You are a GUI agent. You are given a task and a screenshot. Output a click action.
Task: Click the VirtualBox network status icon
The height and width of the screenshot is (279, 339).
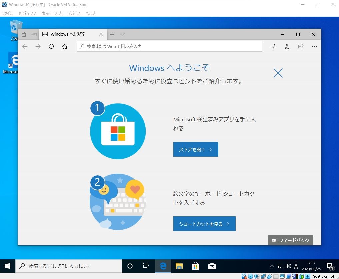click(x=263, y=276)
